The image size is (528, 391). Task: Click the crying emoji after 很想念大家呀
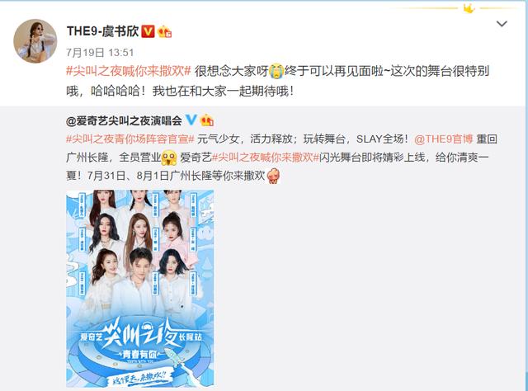(x=276, y=71)
